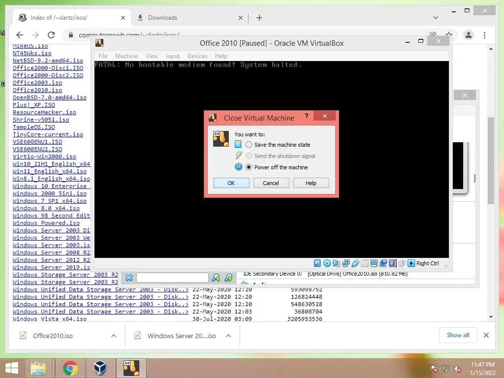Click the scroll down arrow of Chrome page
The width and height of the screenshot is (504, 378).
(491, 317)
